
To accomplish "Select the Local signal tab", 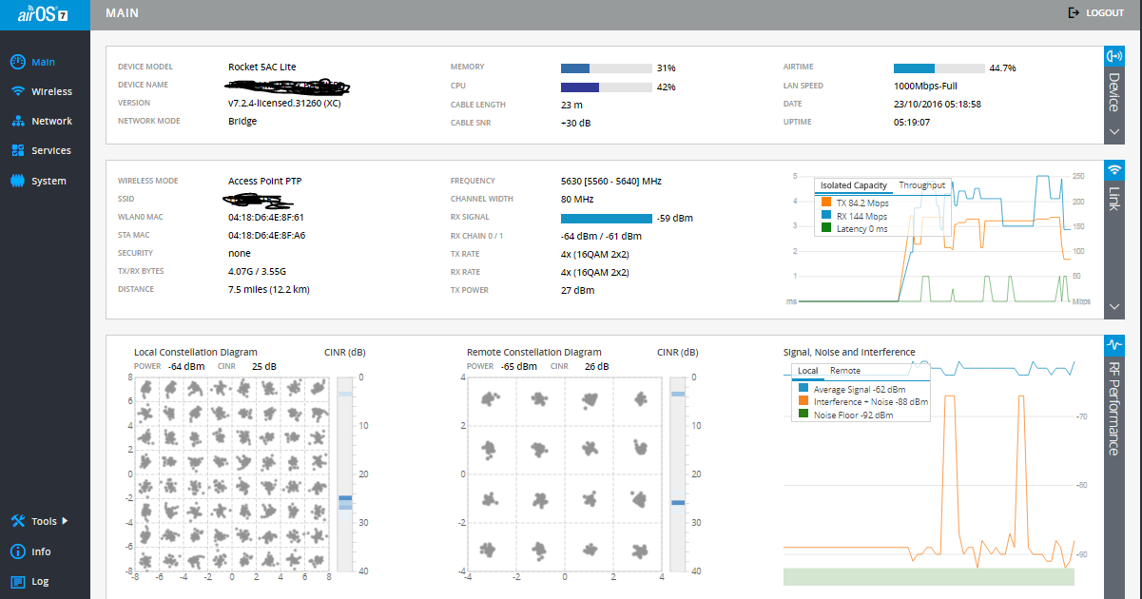I will pyautogui.click(x=807, y=371).
